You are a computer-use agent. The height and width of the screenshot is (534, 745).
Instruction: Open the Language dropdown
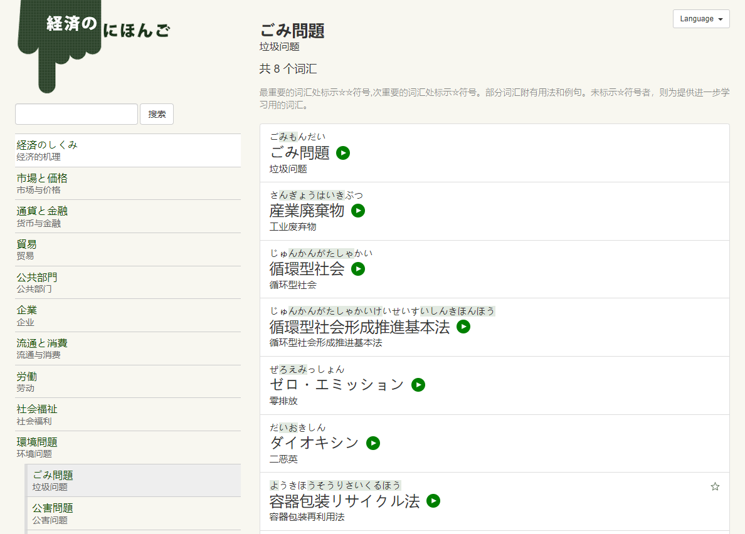700,19
